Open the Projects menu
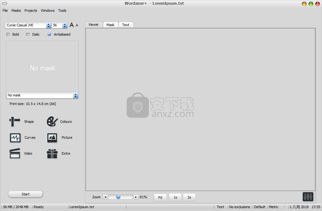The height and width of the screenshot is (211, 322). 31,11
